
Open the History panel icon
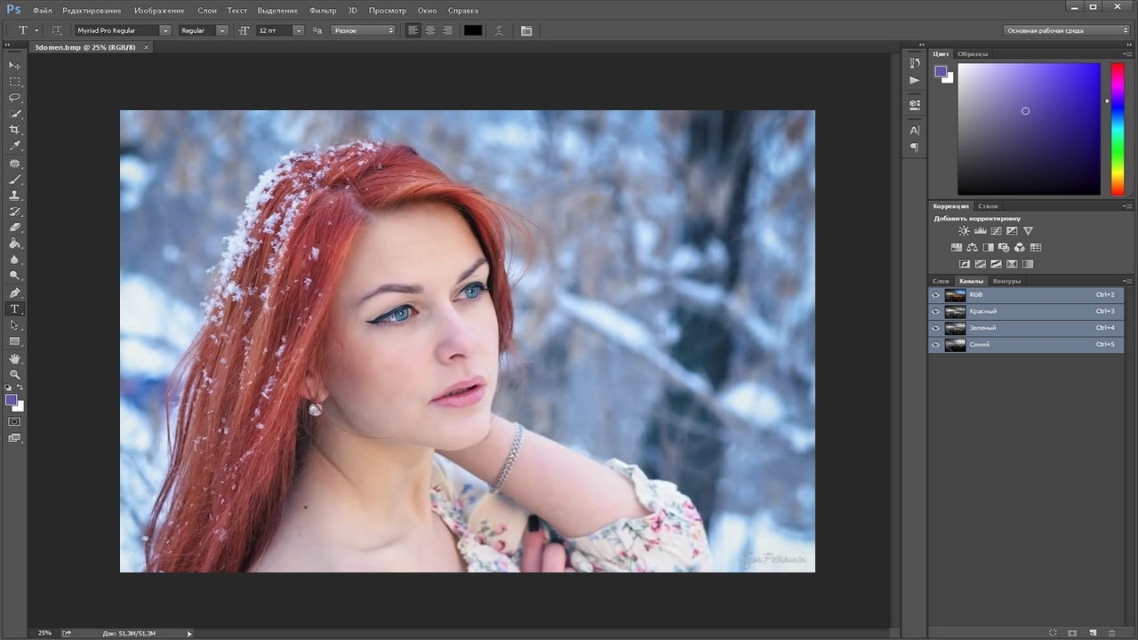coord(915,63)
